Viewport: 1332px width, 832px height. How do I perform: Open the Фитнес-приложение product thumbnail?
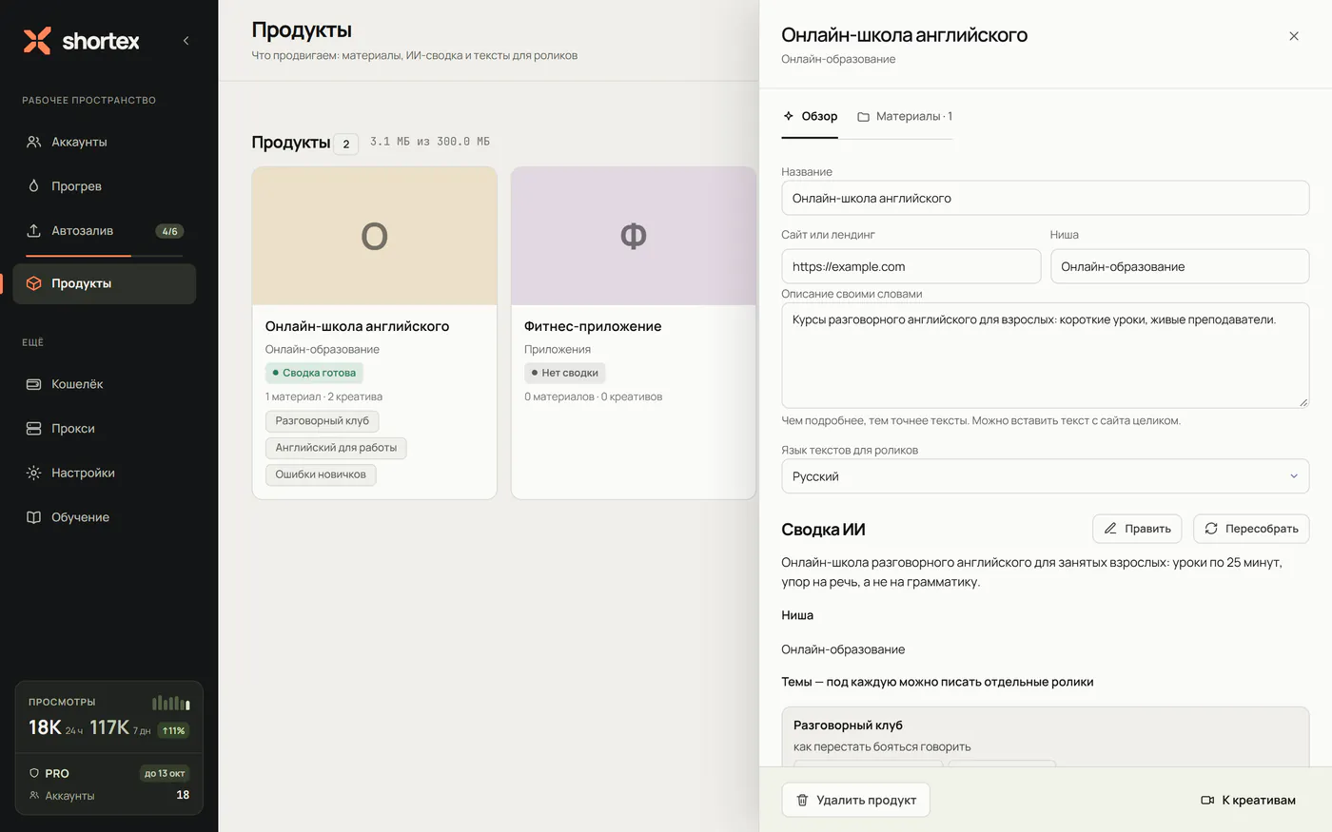click(634, 236)
